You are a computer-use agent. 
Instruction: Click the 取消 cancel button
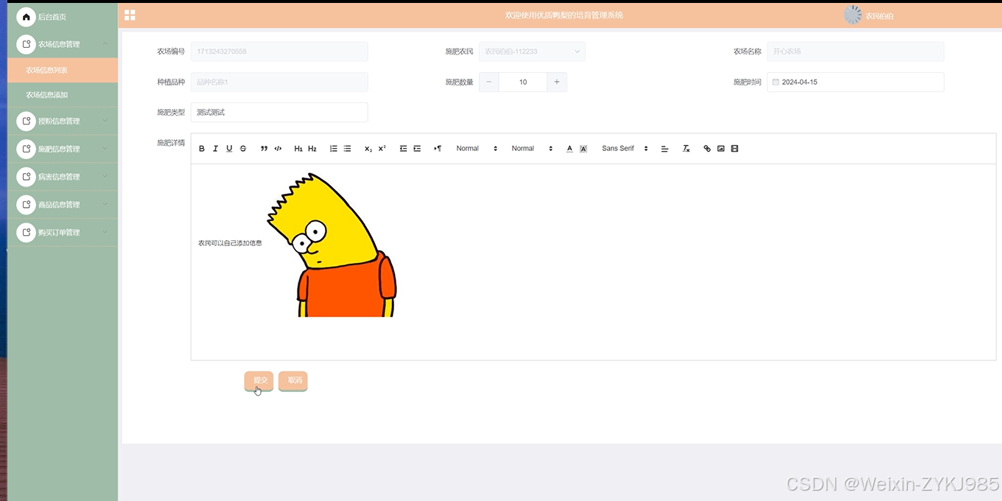[x=293, y=380]
